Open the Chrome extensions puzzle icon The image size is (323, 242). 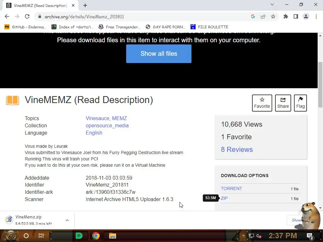286,16
